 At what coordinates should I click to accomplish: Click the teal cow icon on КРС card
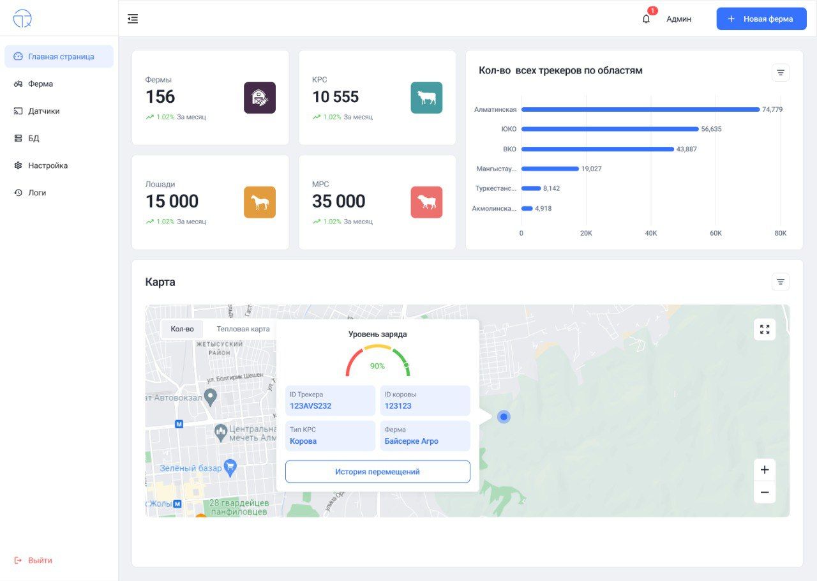tap(426, 98)
